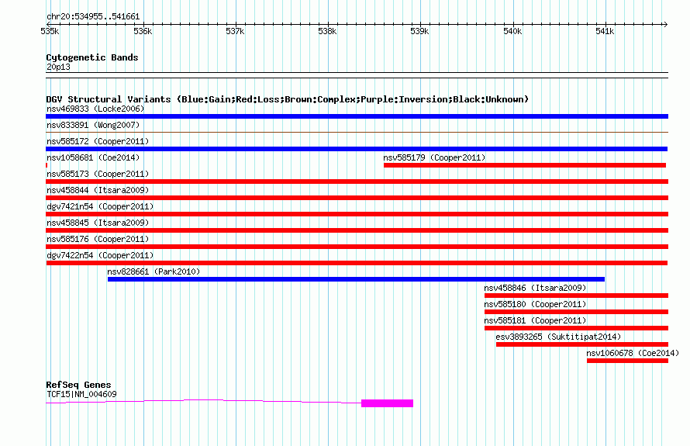Image resolution: width=690 pixels, height=446 pixels.
Task: Select the magenta TCF15 exon block
Action: click(x=387, y=403)
